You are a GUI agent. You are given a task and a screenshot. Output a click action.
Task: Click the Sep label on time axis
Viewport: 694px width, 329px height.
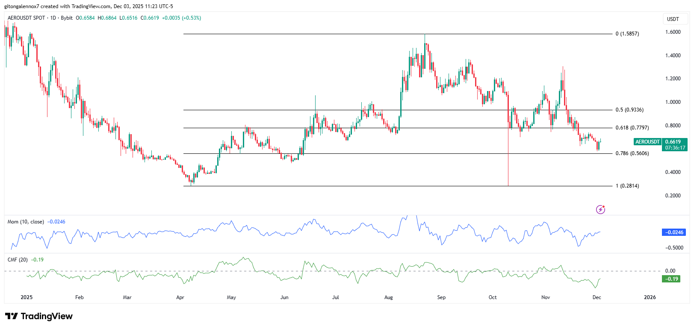(x=441, y=297)
